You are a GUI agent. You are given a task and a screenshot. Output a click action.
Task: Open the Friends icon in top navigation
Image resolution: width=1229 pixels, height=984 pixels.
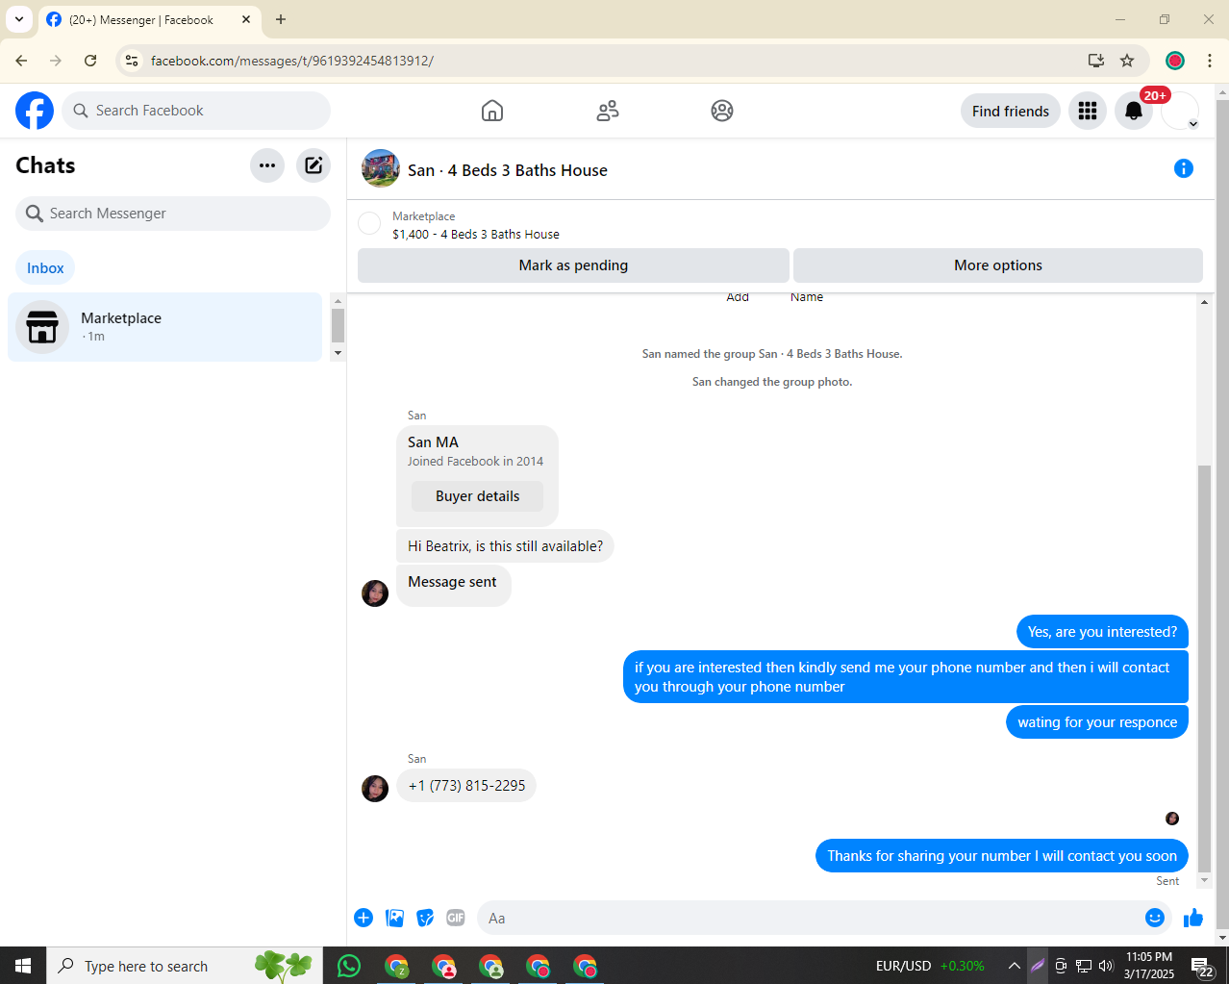point(608,111)
